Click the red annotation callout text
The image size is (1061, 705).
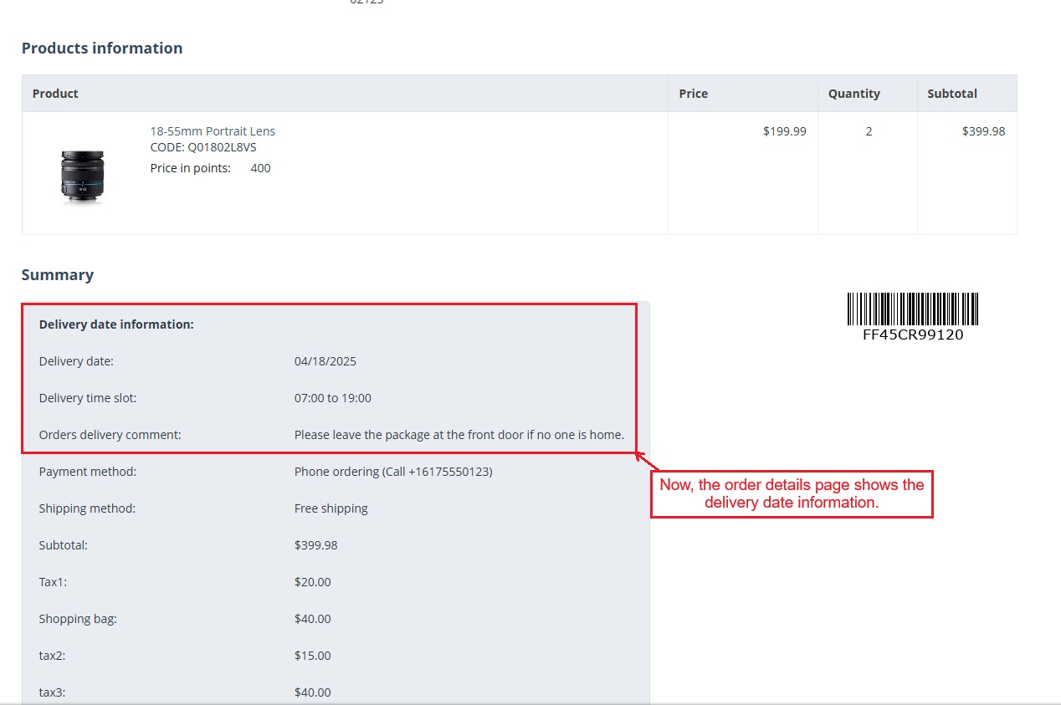[792, 493]
